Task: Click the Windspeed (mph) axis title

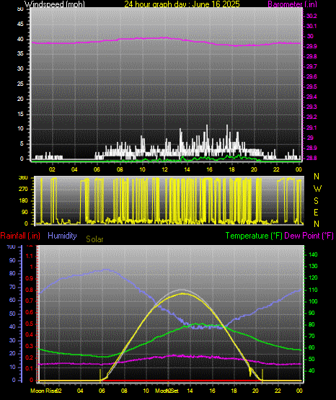Action: tap(54, 4)
